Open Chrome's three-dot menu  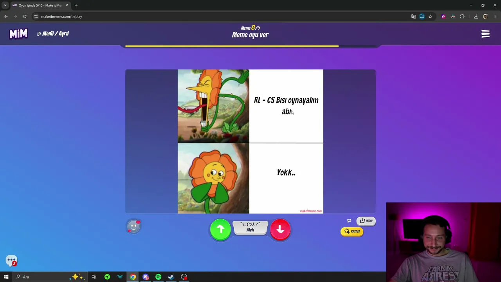click(495, 16)
